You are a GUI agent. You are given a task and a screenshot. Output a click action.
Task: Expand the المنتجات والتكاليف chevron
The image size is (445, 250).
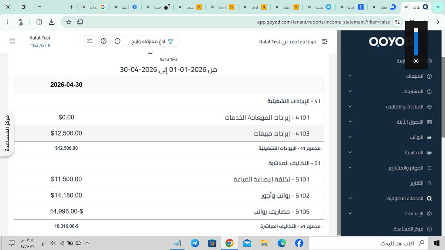click(x=350, y=107)
